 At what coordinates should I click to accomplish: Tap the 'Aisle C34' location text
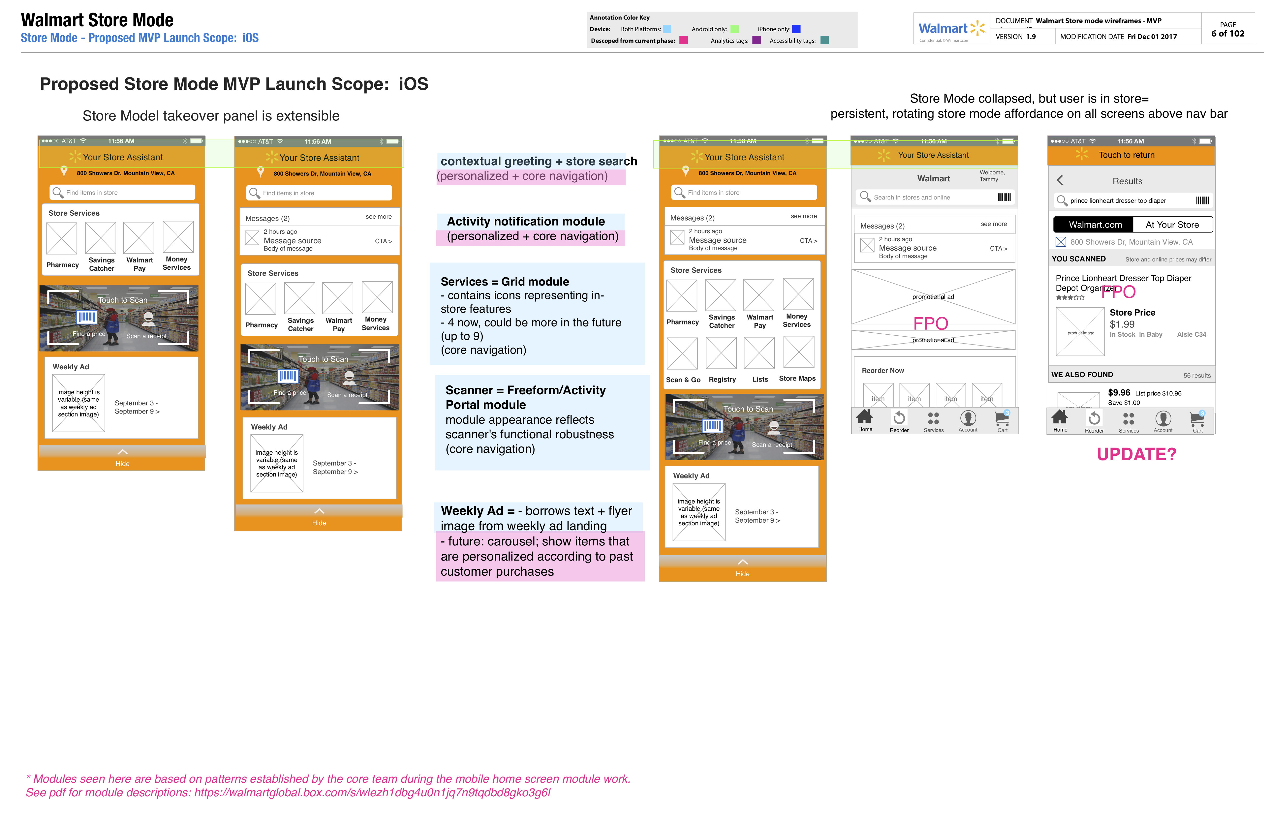click(x=1191, y=334)
